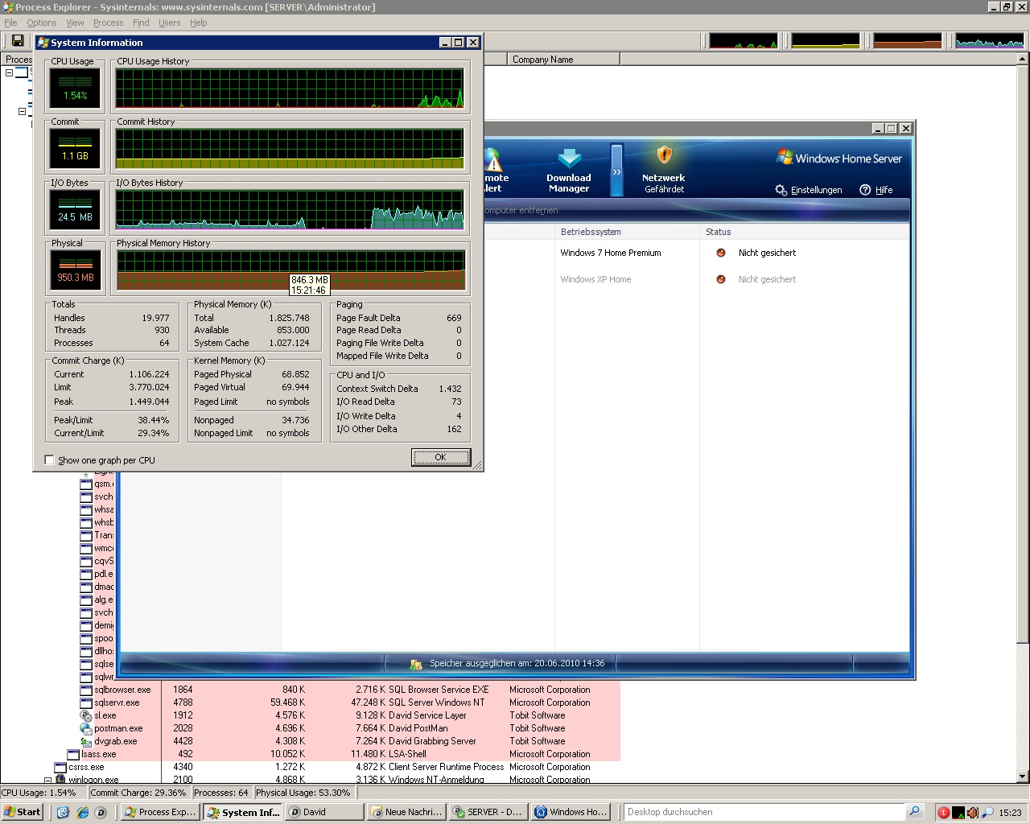The width and height of the screenshot is (1030, 824).
Task: Open the Find menu
Action: [x=141, y=23]
